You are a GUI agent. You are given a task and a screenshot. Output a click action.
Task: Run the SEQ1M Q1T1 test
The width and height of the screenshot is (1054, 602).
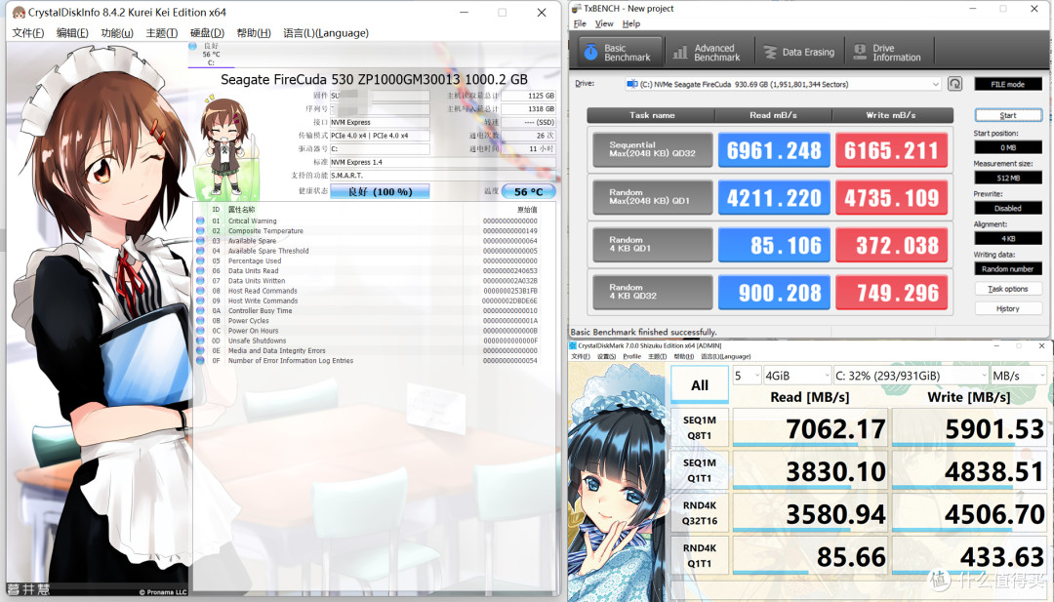click(700, 470)
